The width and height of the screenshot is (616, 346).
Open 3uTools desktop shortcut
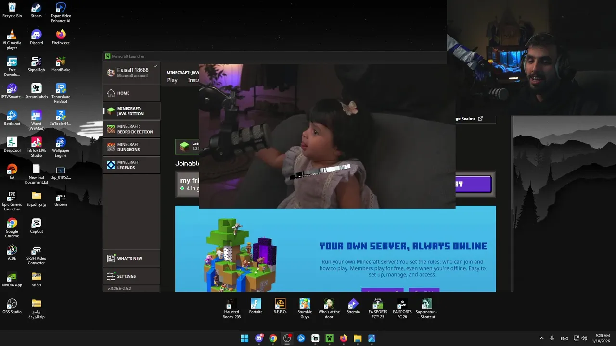click(61, 118)
